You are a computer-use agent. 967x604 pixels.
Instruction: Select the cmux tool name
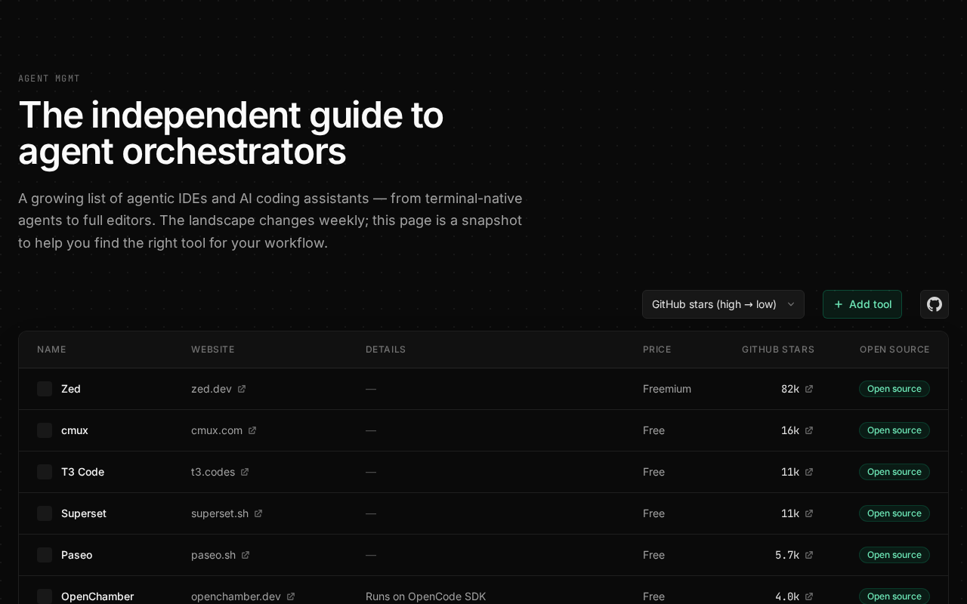coord(75,430)
